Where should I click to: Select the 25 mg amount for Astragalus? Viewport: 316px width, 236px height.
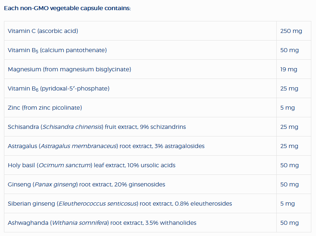coord(289,146)
